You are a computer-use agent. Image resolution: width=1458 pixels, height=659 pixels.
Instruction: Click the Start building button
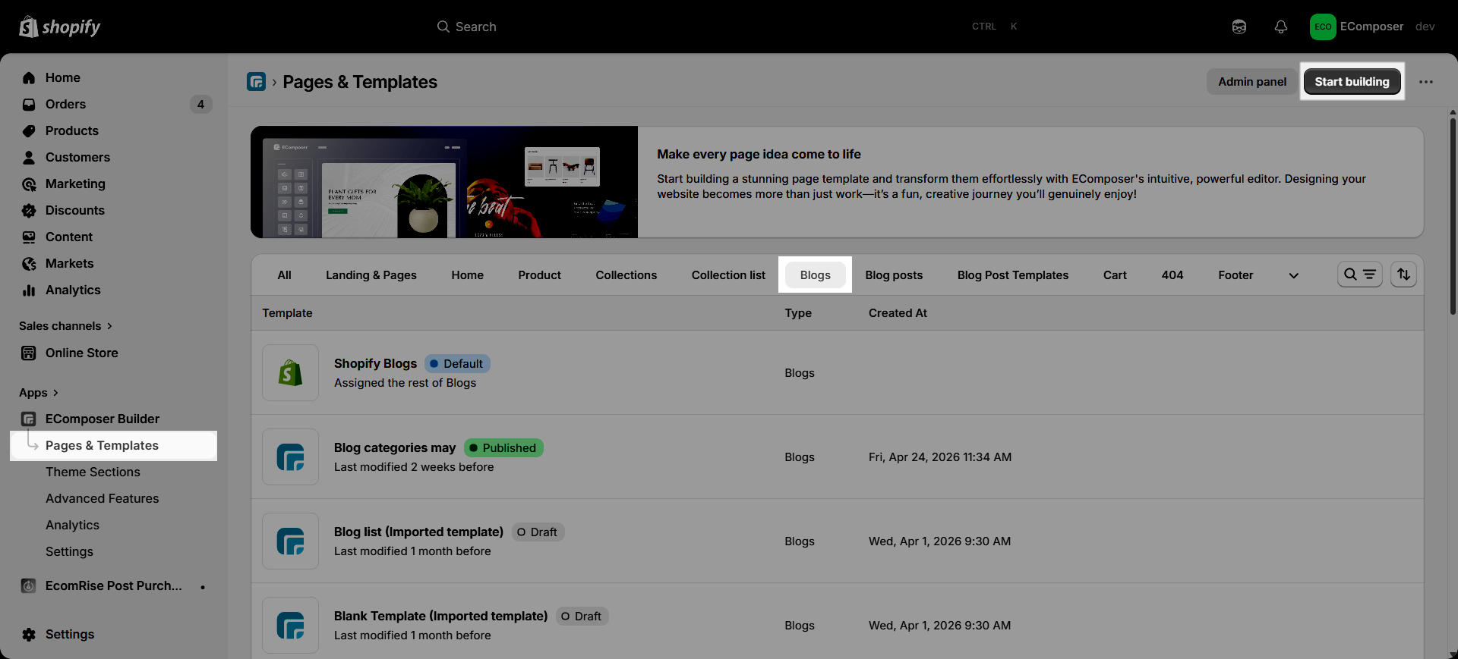[x=1352, y=82]
